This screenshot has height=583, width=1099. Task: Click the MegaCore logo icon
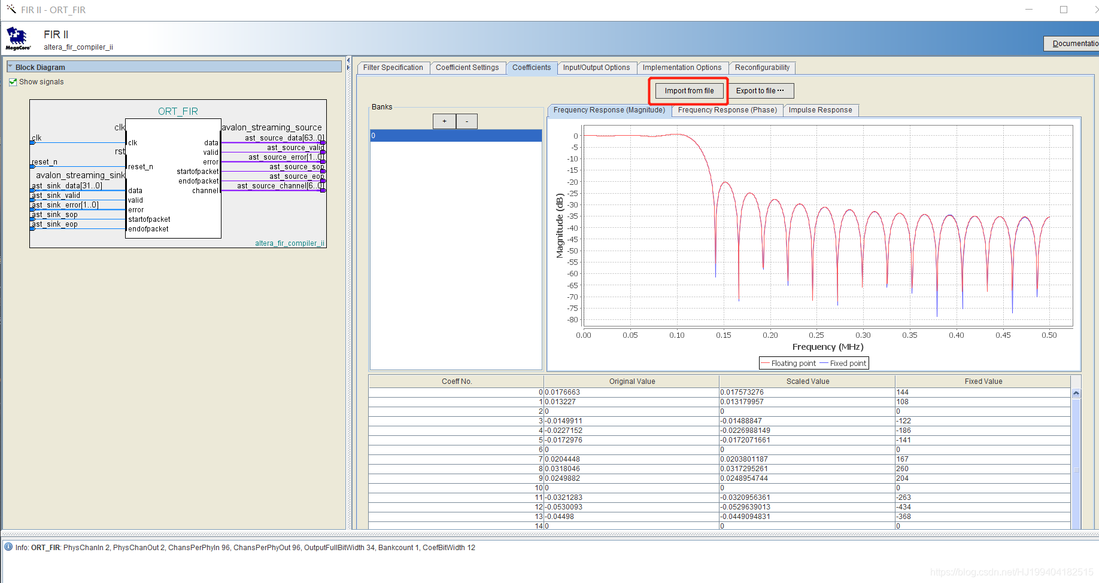(18, 39)
